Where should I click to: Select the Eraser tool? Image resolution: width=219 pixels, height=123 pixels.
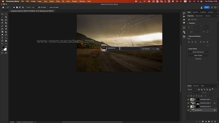click(x=6, y=29)
